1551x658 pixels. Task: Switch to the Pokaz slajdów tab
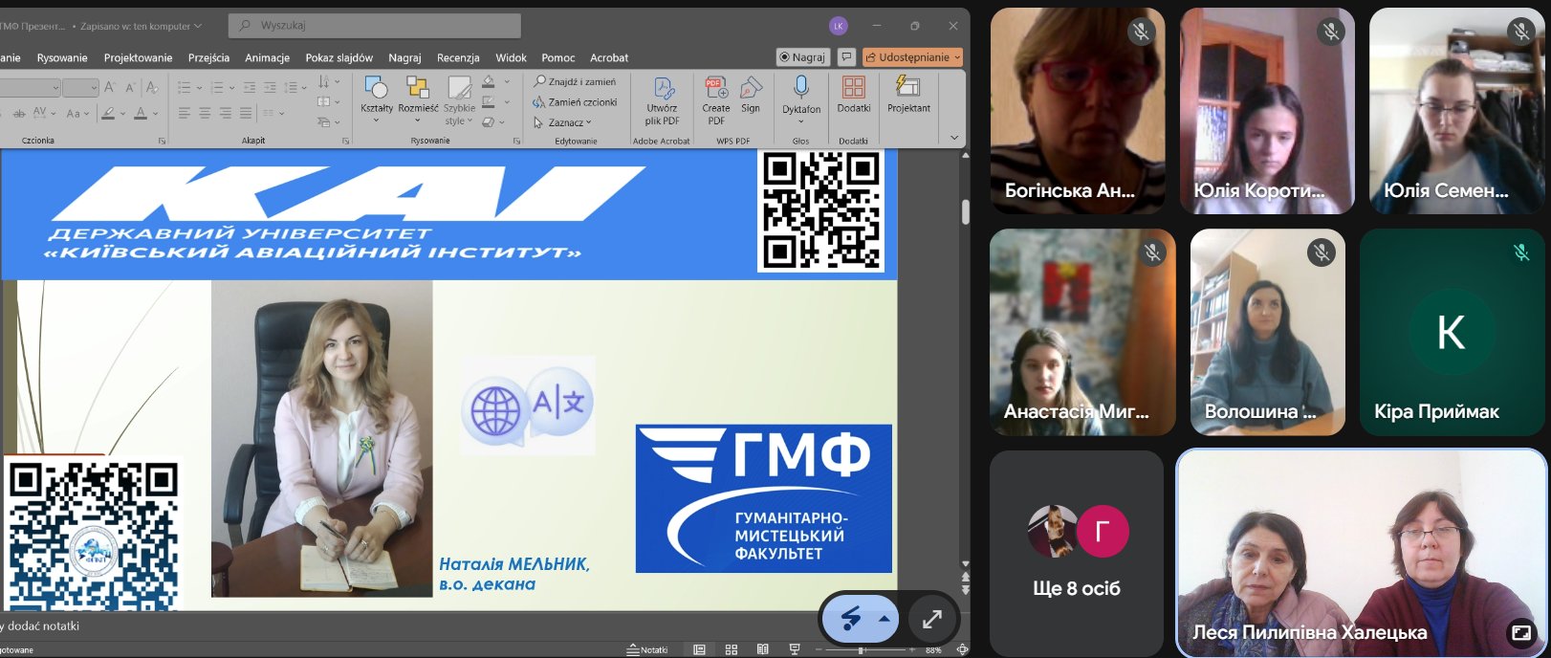(x=339, y=57)
